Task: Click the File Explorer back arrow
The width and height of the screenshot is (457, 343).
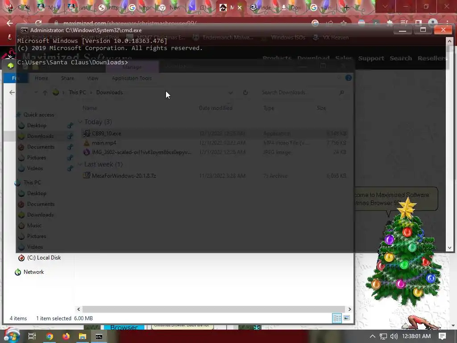Action: point(12,92)
